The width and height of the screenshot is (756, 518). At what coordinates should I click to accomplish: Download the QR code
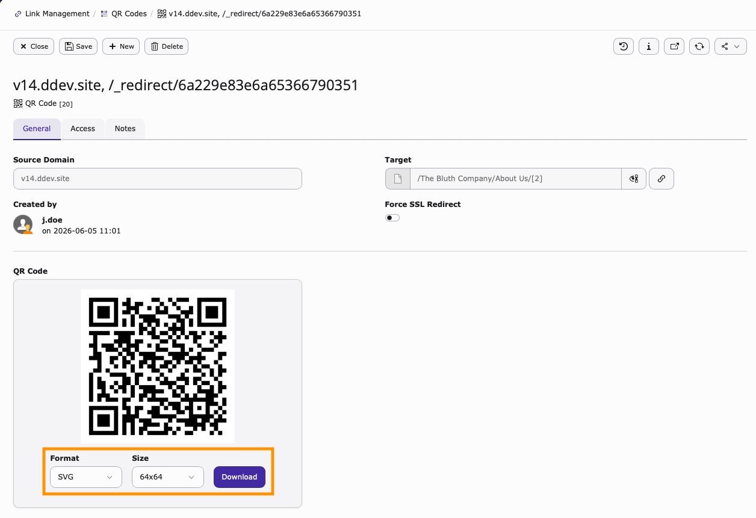click(240, 477)
